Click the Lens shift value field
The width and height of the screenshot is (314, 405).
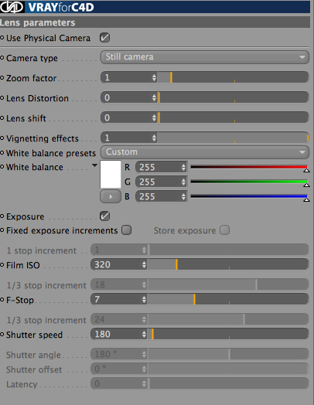click(x=127, y=117)
